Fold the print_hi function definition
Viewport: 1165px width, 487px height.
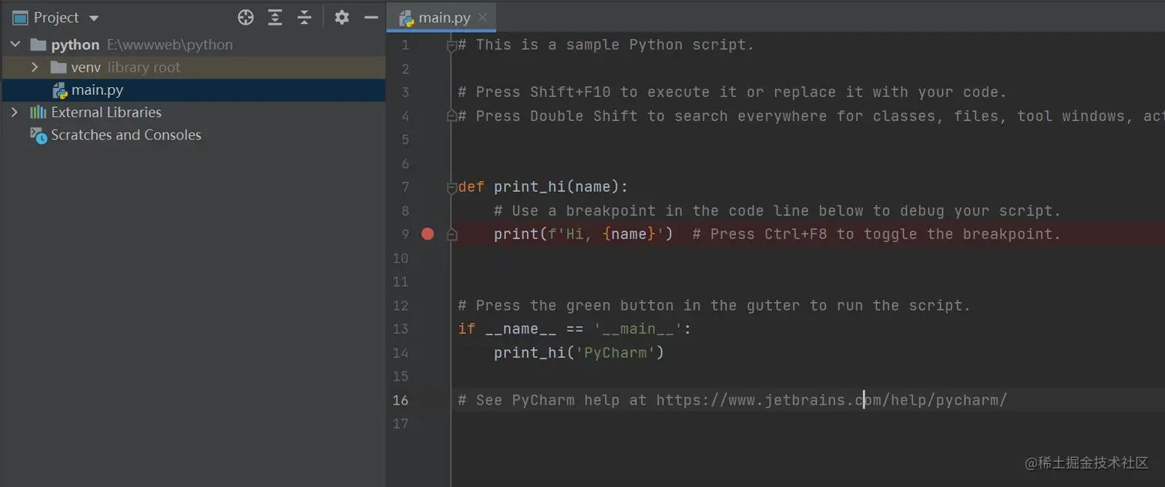[x=452, y=187]
